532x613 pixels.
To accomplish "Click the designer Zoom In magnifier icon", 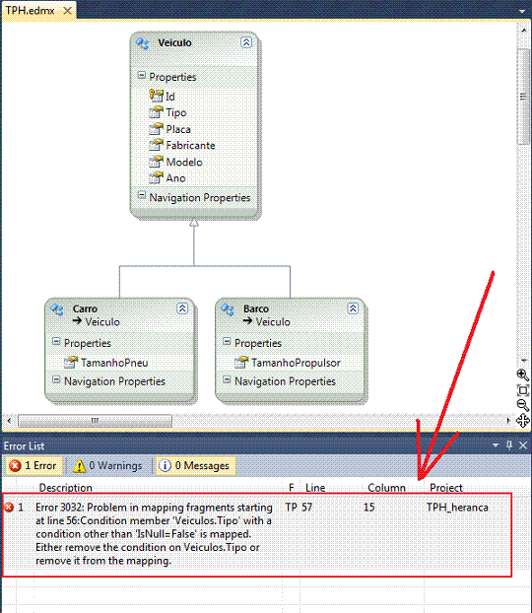I will (522, 375).
